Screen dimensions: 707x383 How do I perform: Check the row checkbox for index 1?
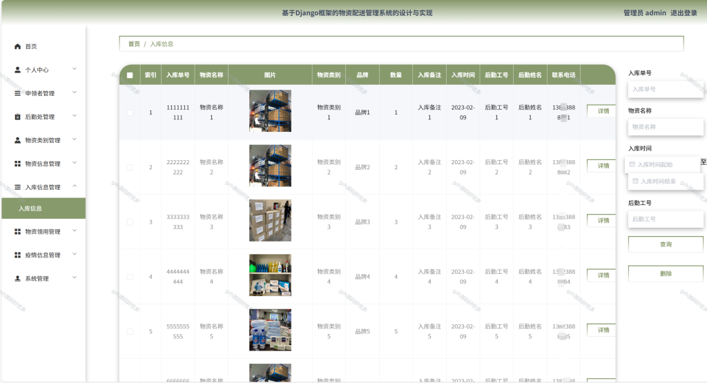point(130,112)
